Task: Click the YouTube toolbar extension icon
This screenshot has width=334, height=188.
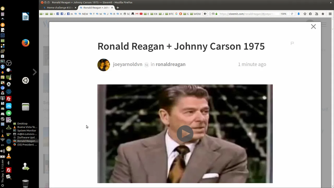Action: pyautogui.click(x=317, y=14)
